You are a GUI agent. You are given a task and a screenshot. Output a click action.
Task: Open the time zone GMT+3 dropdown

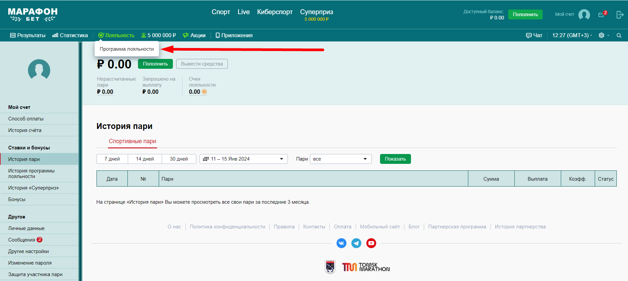coord(572,36)
